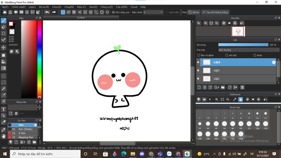The image size is (281, 158).
Task: Activate the Magic Wand tool
Action: tap(3, 89)
